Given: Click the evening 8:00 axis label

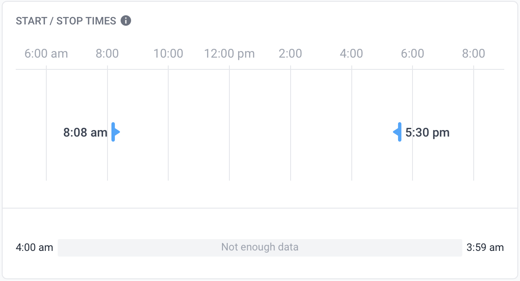Looking at the screenshot, I should click(474, 53).
